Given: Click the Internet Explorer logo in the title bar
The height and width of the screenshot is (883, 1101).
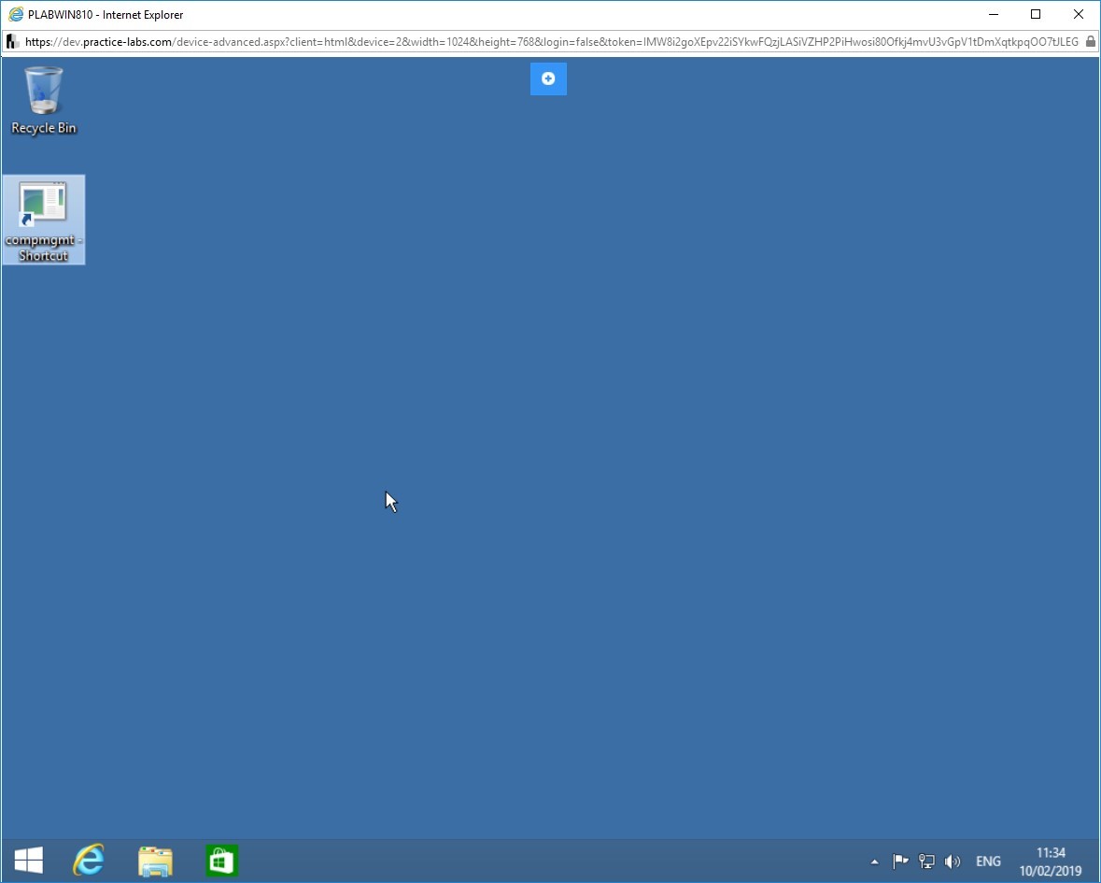Looking at the screenshot, I should tap(16, 14).
